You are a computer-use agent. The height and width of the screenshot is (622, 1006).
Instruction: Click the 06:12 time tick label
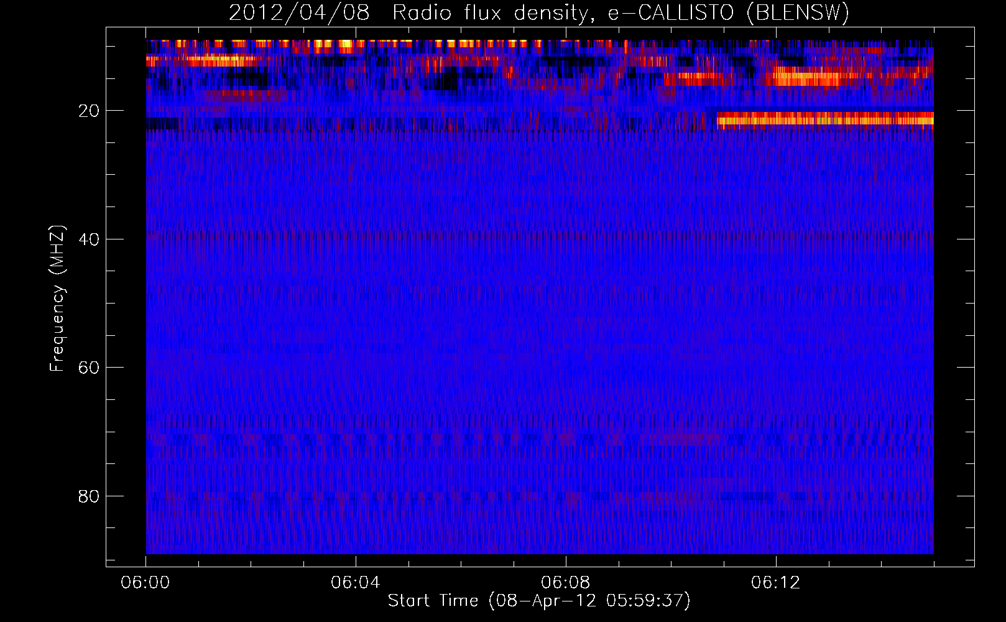(776, 583)
